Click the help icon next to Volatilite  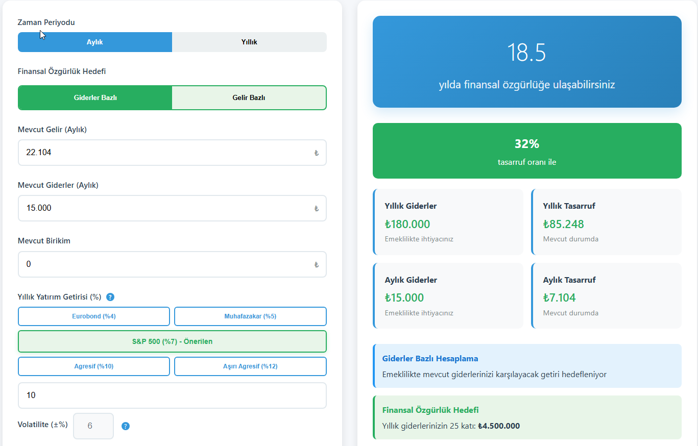126,426
